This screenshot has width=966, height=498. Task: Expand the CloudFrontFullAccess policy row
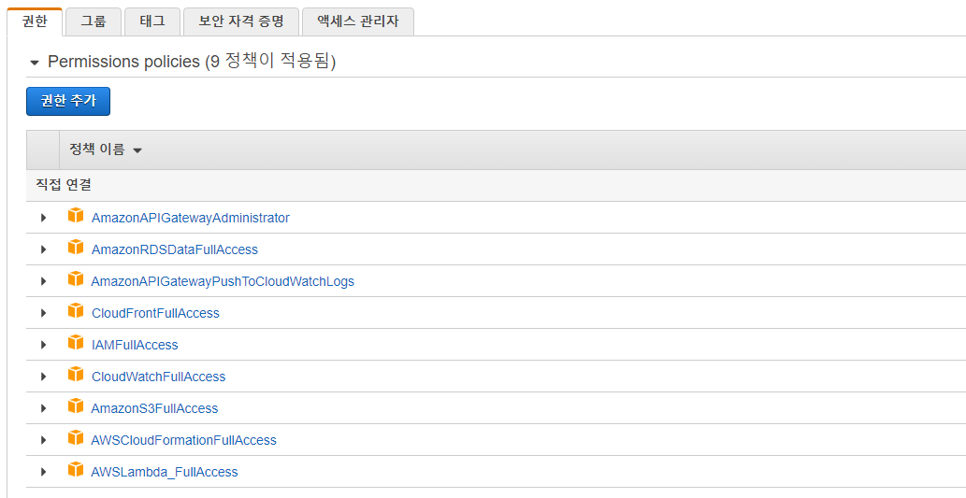43,313
